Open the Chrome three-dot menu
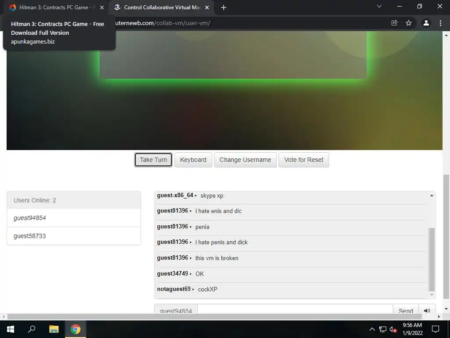This screenshot has width=450, height=338. click(440, 23)
